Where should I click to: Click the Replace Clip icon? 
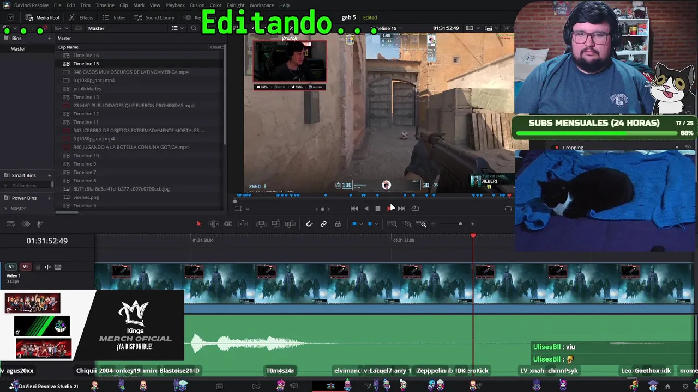(290, 224)
